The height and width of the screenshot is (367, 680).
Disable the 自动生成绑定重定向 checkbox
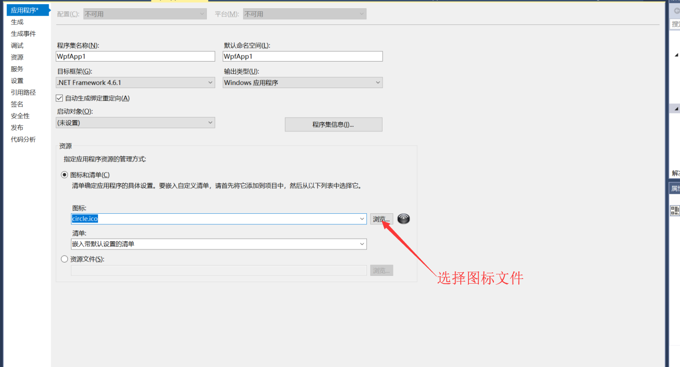click(60, 97)
